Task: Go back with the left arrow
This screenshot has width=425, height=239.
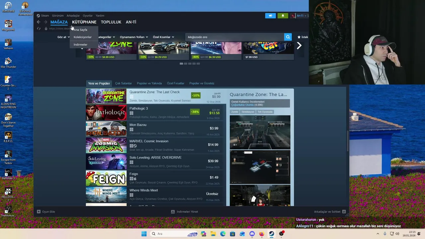Action: point(39,22)
